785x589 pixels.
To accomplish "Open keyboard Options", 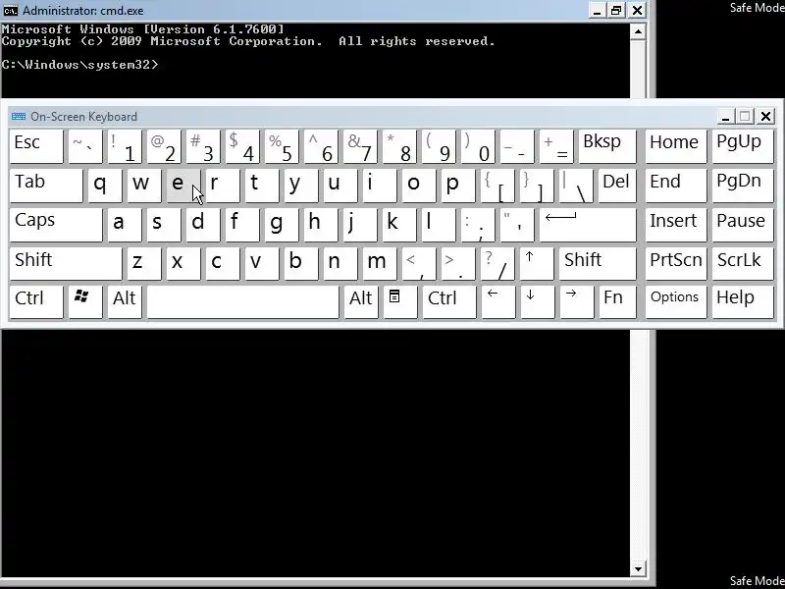I will click(x=676, y=301).
